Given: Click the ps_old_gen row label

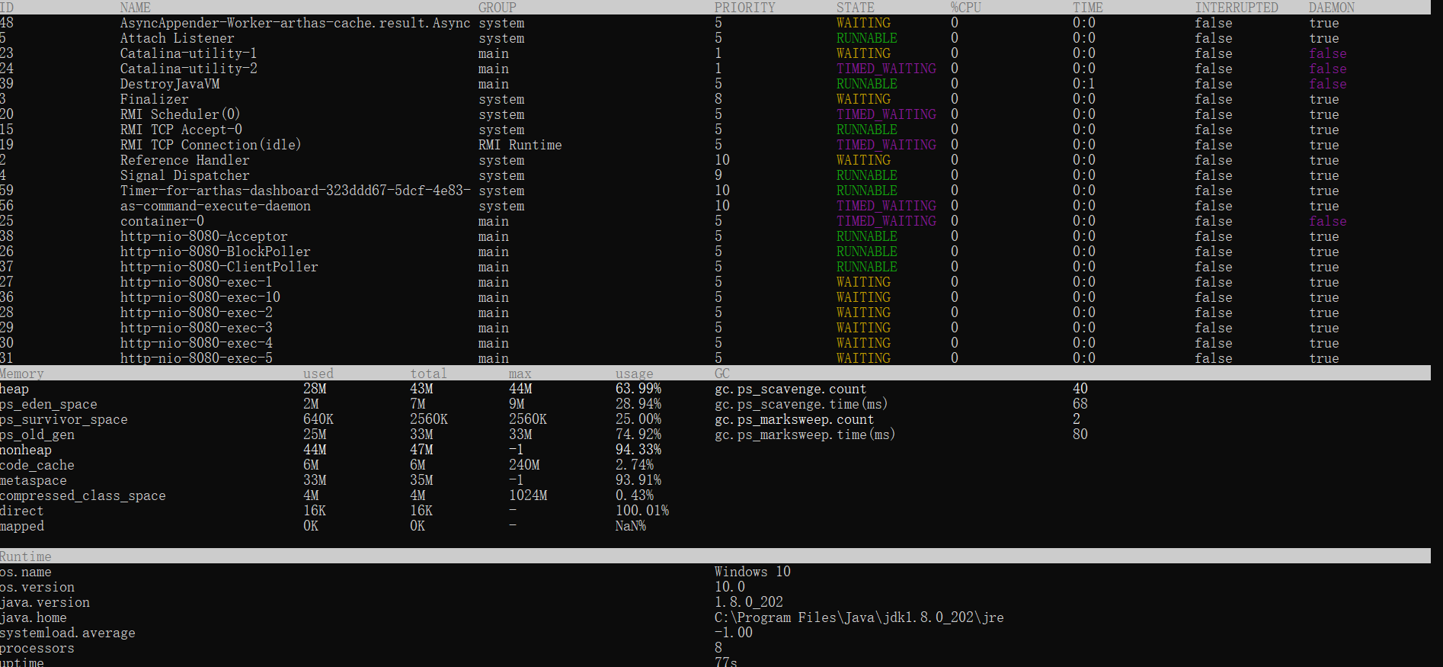Looking at the screenshot, I should (x=37, y=435).
